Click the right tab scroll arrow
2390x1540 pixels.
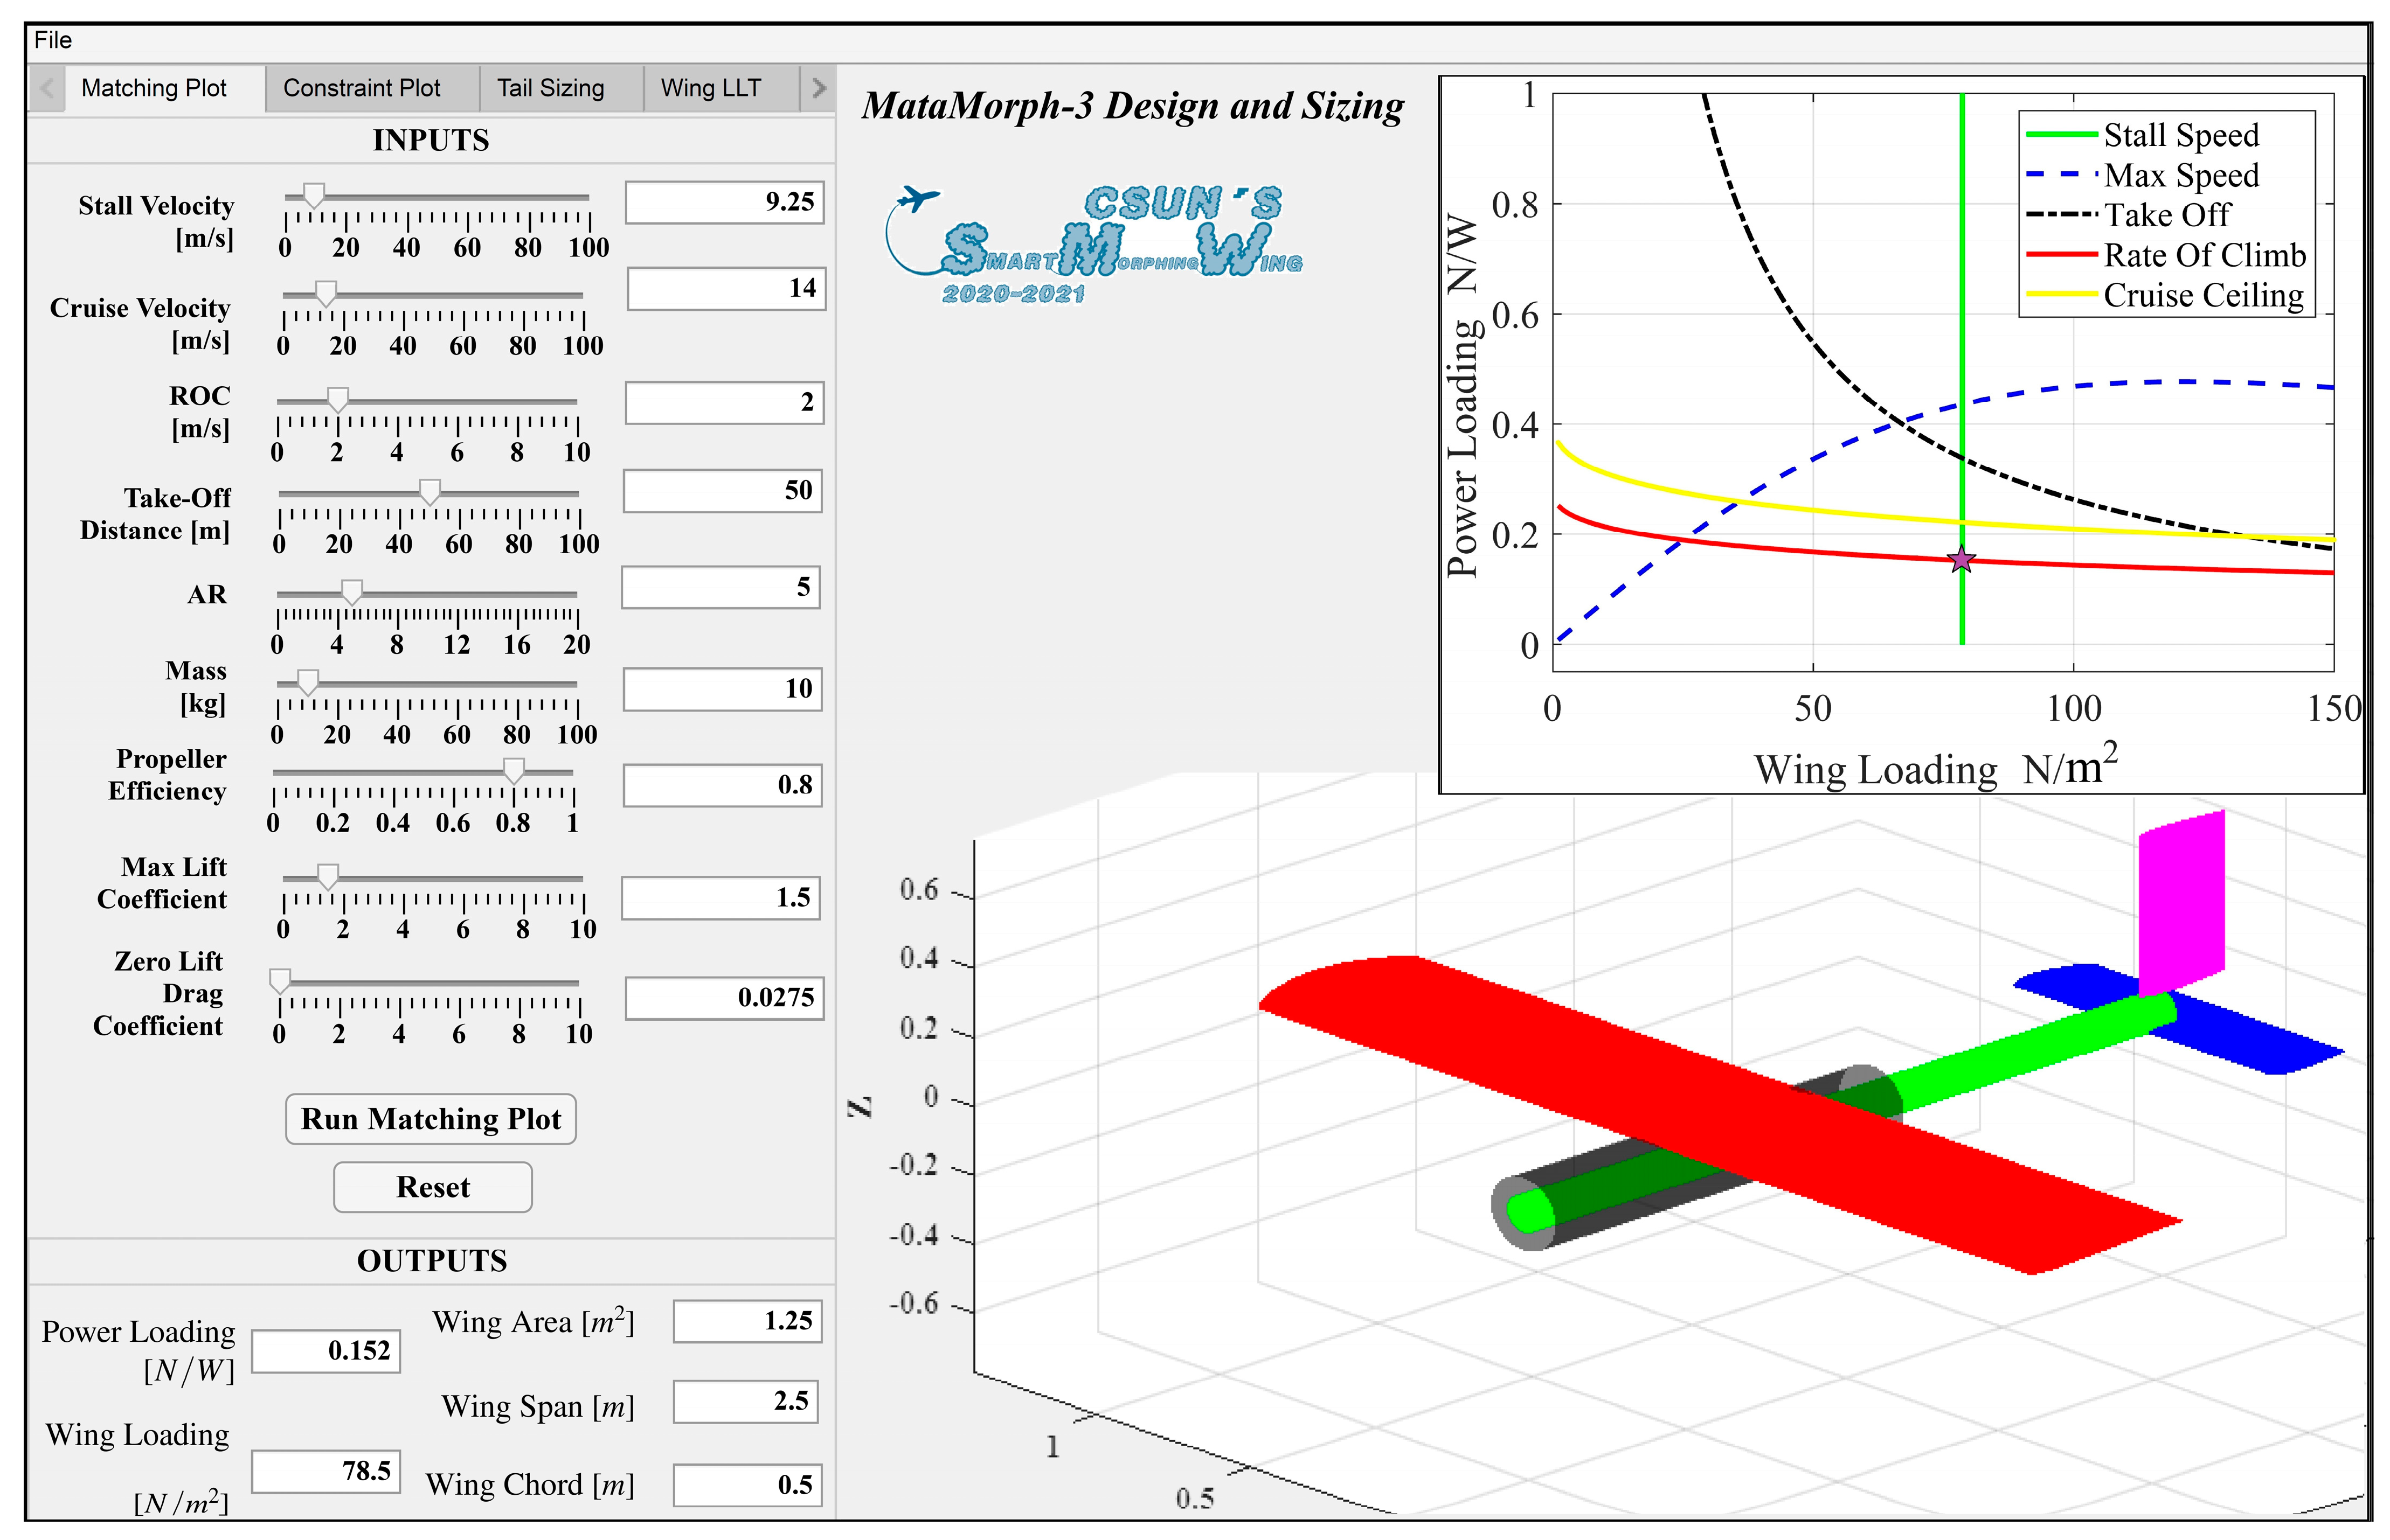pos(819,88)
